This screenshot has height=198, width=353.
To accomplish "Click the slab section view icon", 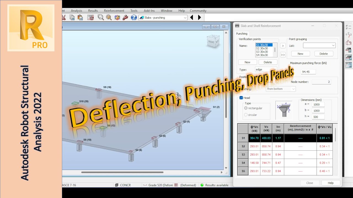I will [349, 57].
